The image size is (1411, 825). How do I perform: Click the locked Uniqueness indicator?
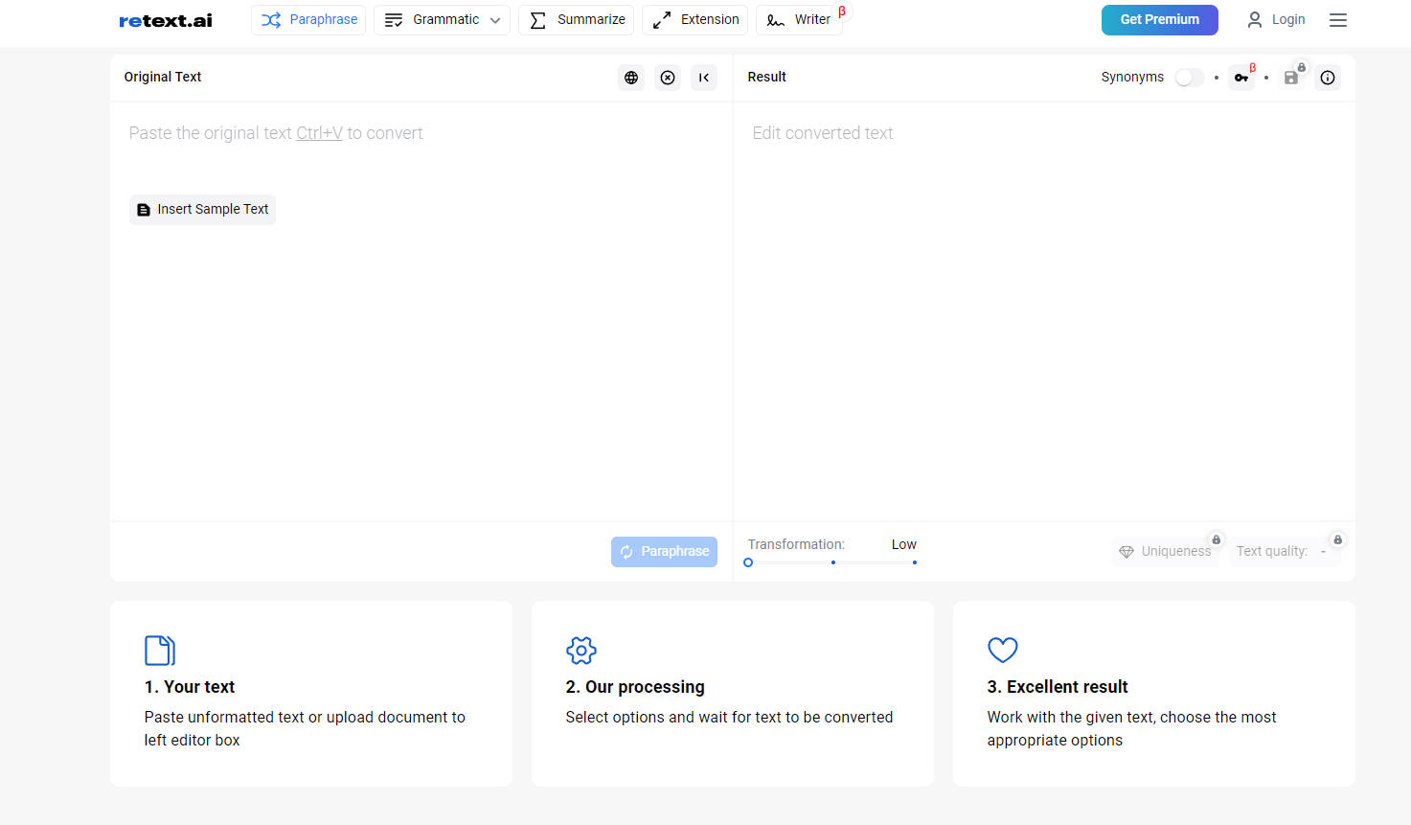(x=1166, y=552)
